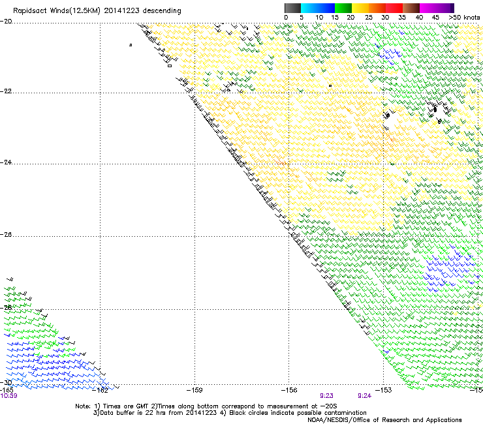The height and width of the screenshot is (424, 483).
Task: Click the '-30' latitude axis label
Action: (x=7, y=382)
